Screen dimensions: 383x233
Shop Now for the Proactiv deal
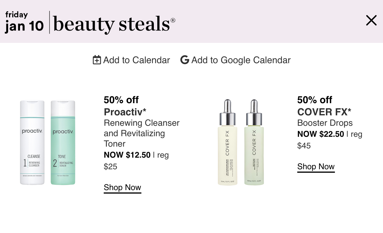[123, 188]
